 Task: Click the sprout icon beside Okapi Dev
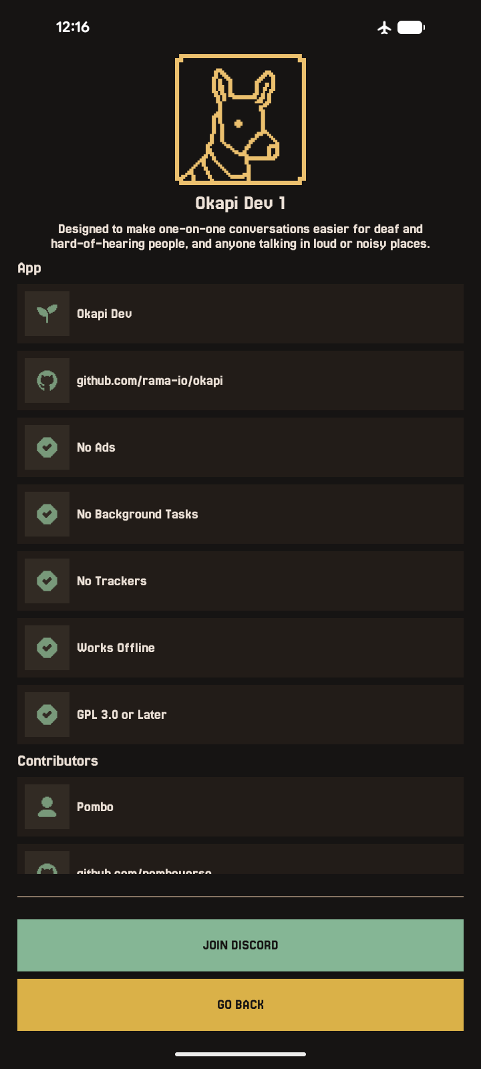coord(47,313)
